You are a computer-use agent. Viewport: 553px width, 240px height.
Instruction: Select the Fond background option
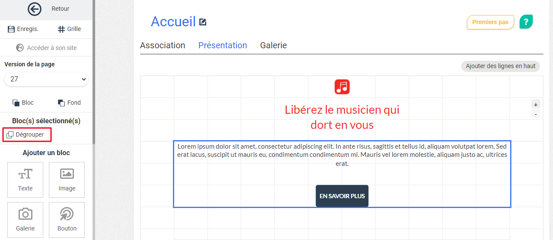pos(69,103)
